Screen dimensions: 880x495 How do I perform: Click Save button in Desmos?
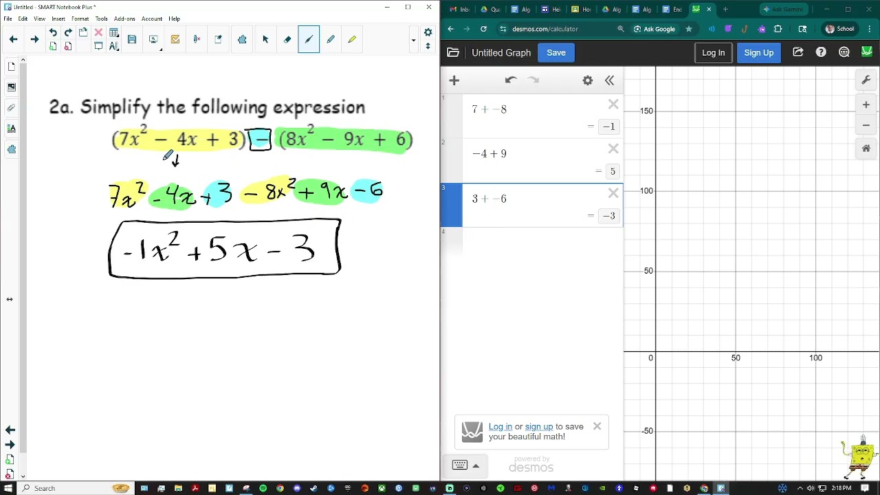[x=556, y=53]
